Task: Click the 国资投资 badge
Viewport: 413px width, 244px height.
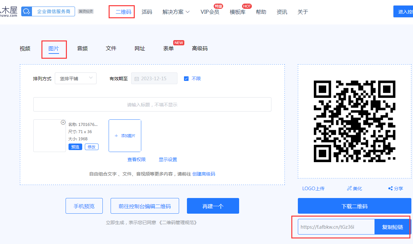Action: tap(86, 11)
